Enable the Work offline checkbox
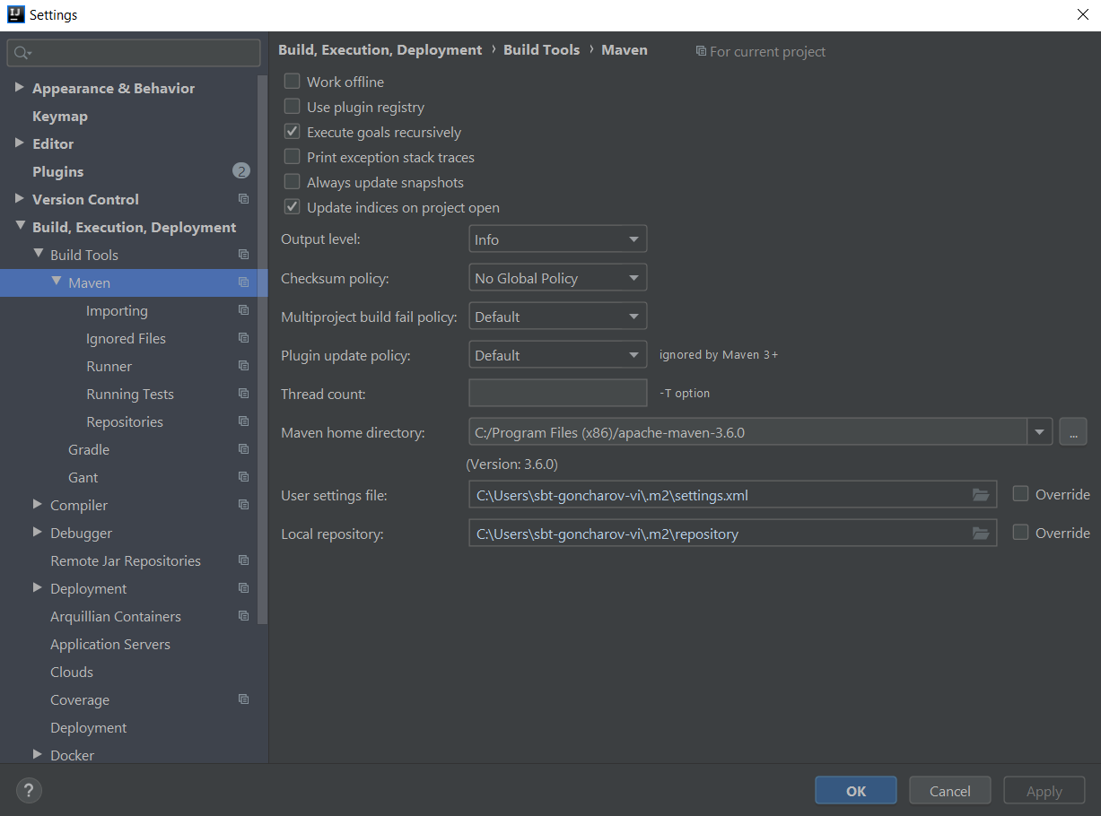 click(x=292, y=82)
